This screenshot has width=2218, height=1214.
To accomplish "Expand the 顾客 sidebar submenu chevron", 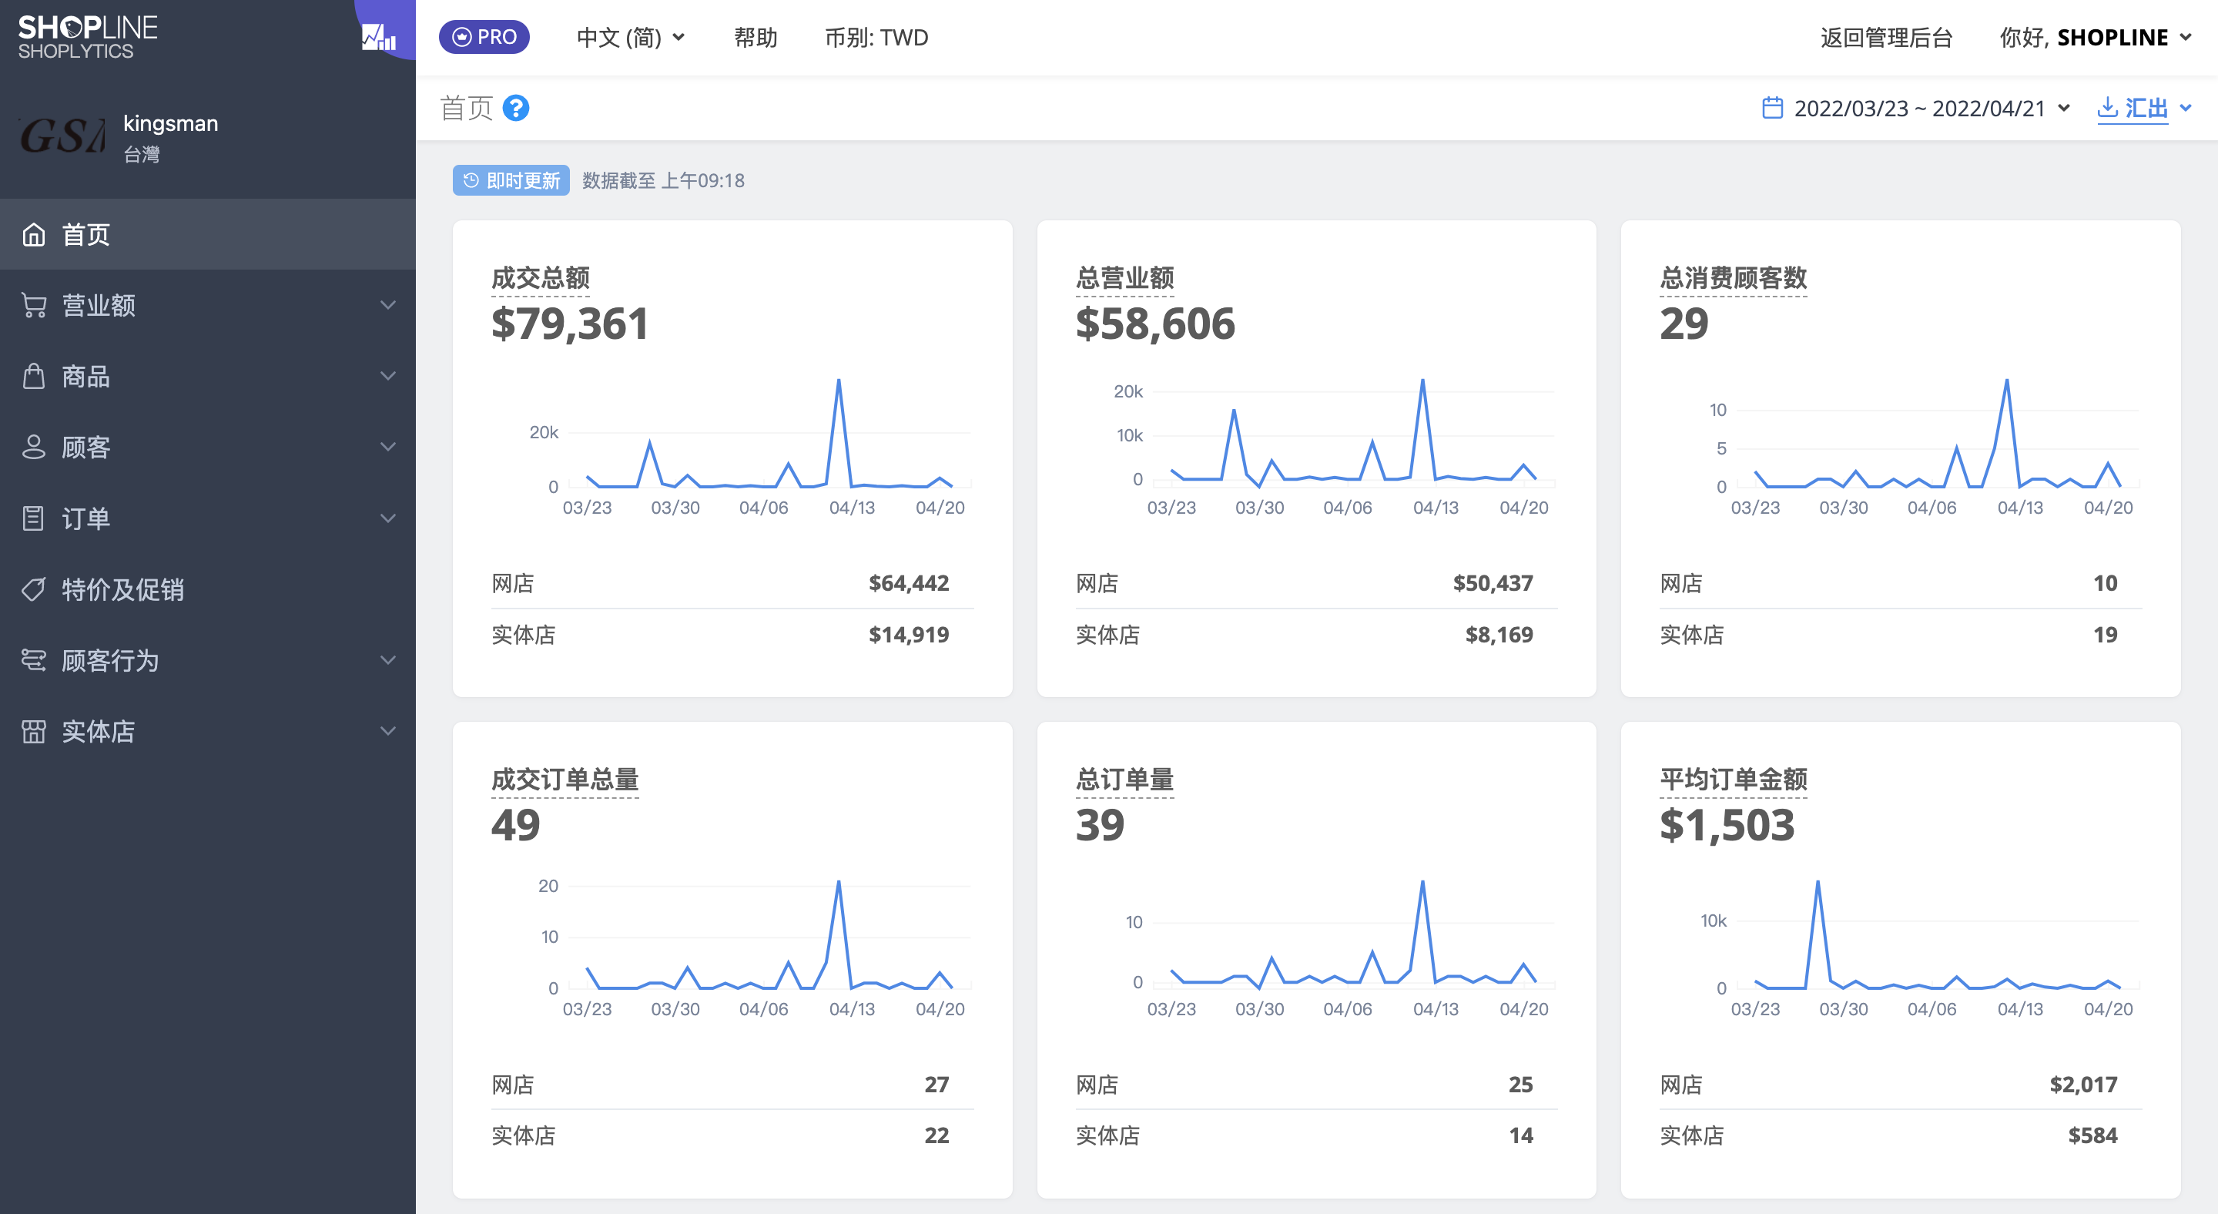I will pyautogui.click(x=388, y=447).
